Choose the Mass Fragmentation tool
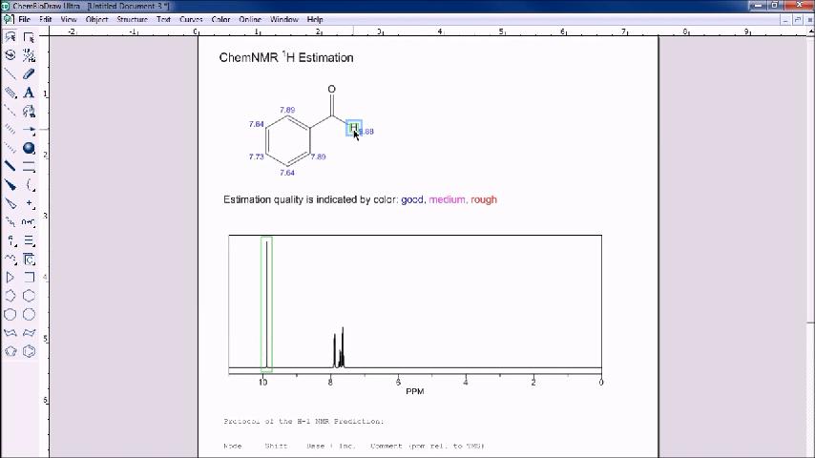Screen dimensions: 815x458 pyautogui.click(x=29, y=55)
